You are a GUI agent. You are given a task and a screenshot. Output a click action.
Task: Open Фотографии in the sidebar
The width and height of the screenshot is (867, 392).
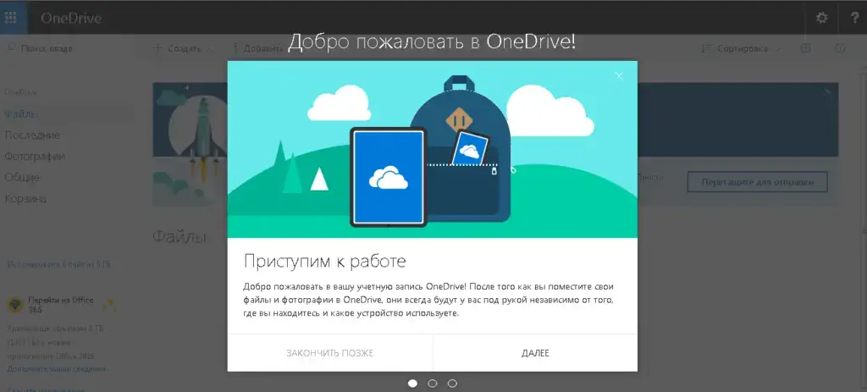[x=35, y=157]
